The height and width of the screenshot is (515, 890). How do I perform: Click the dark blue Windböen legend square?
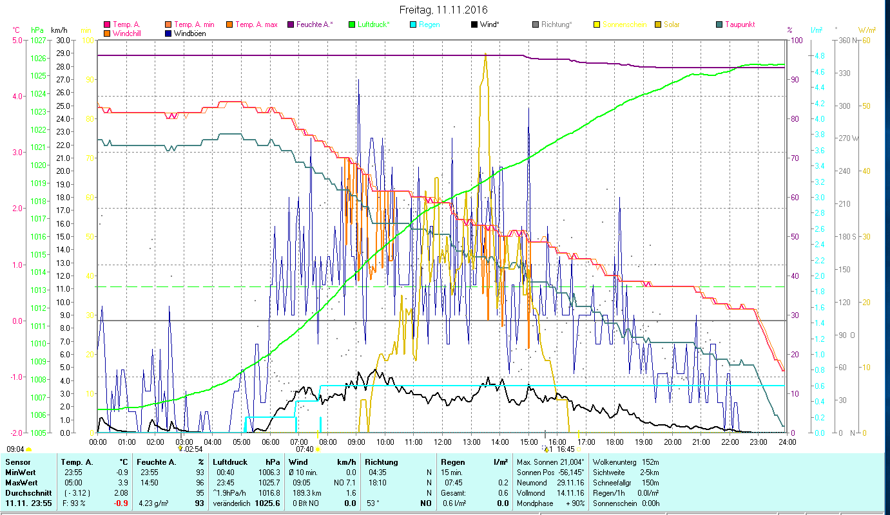point(168,33)
